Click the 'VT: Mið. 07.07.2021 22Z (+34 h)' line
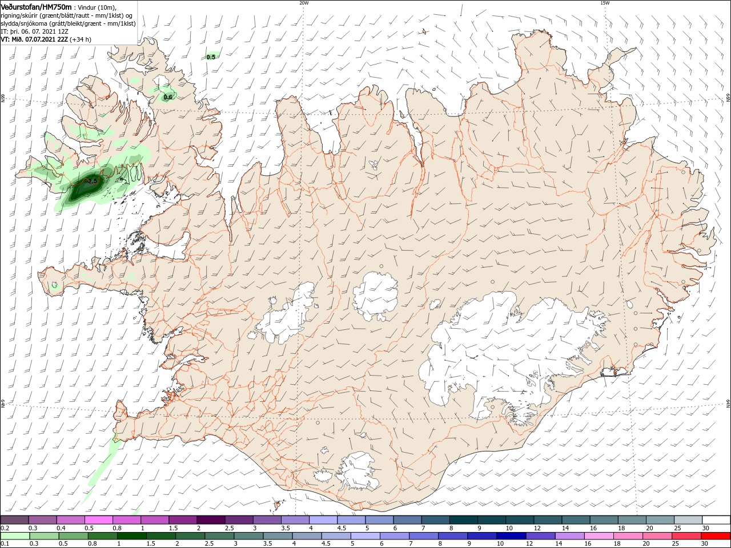Image resolution: width=731 pixels, height=548 pixels. (x=46, y=39)
